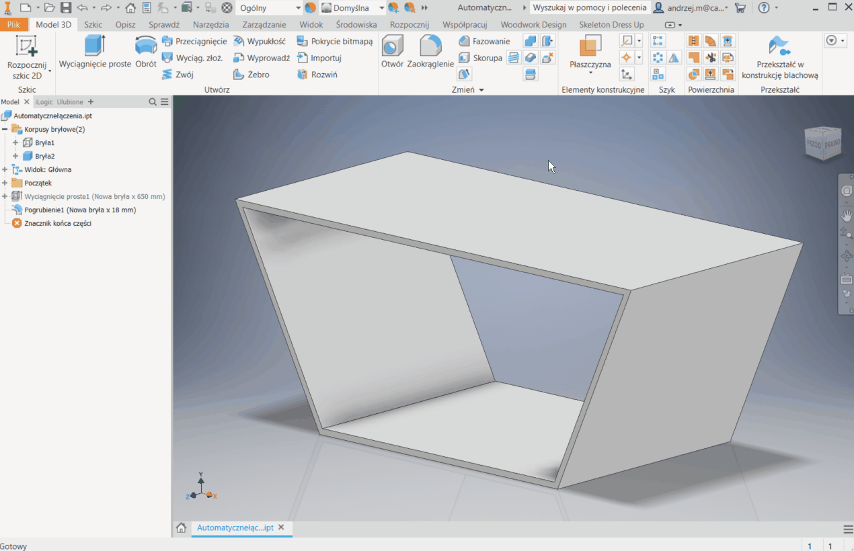The width and height of the screenshot is (854, 551).
Task: Click the ViewCube in the viewport
Action: 822,143
